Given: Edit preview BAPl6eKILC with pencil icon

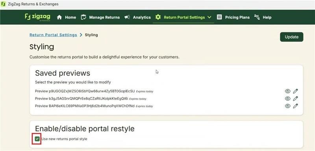Looking at the screenshot, I should pyautogui.click(x=295, y=106).
